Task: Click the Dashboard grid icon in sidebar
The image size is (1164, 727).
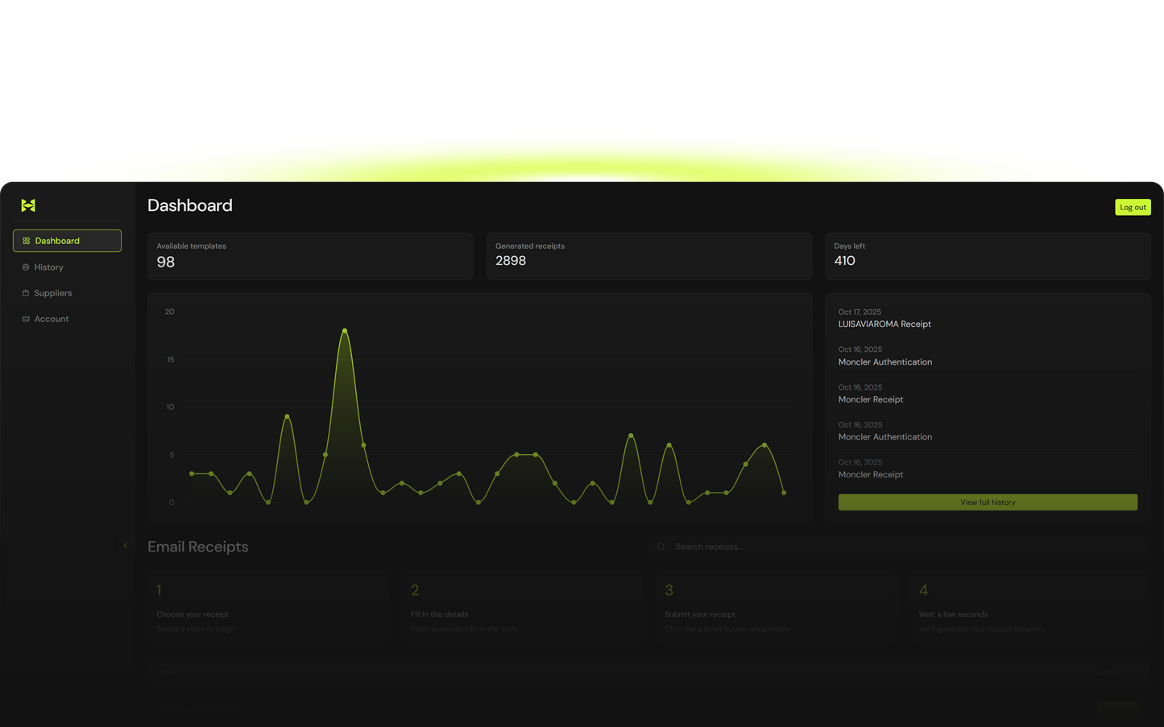Action: point(26,241)
